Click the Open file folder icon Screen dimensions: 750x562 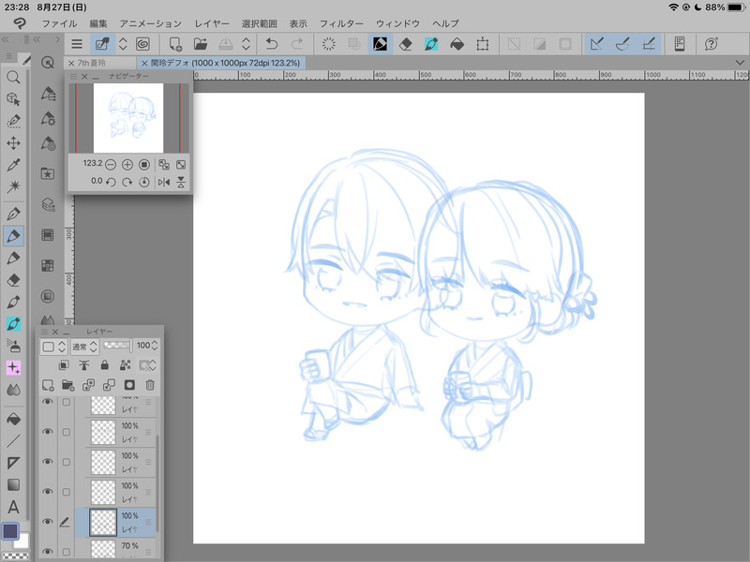coord(201,44)
